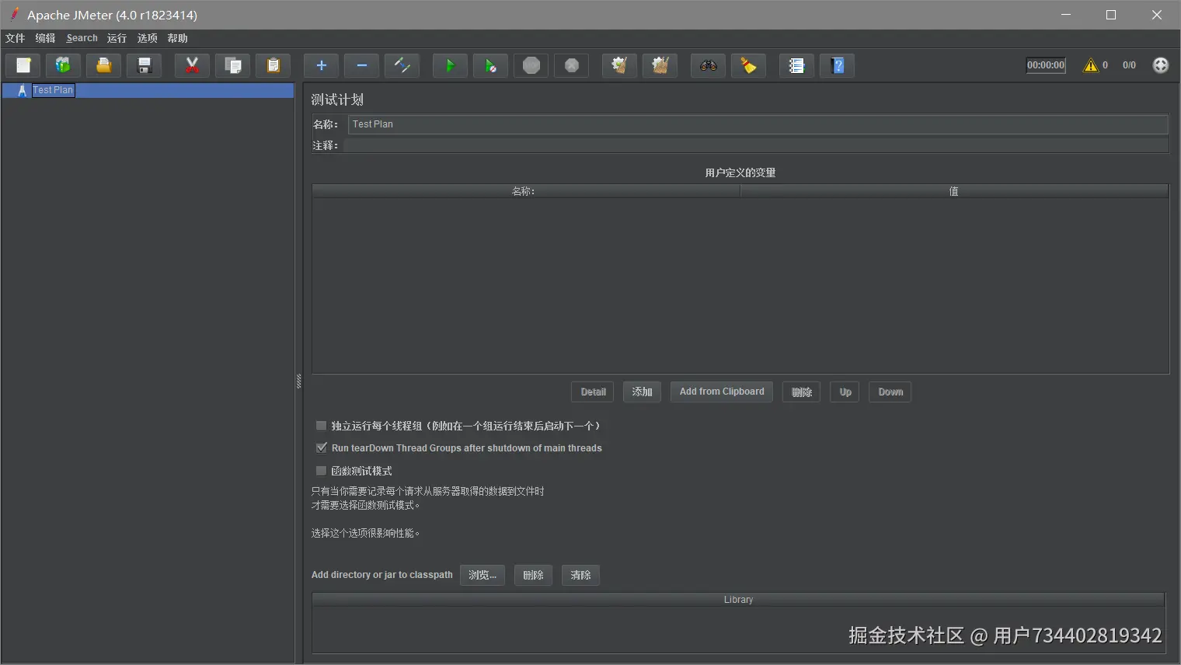The height and width of the screenshot is (665, 1181).
Task: Click the Clear results broom icon
Action: coord(620,66)
